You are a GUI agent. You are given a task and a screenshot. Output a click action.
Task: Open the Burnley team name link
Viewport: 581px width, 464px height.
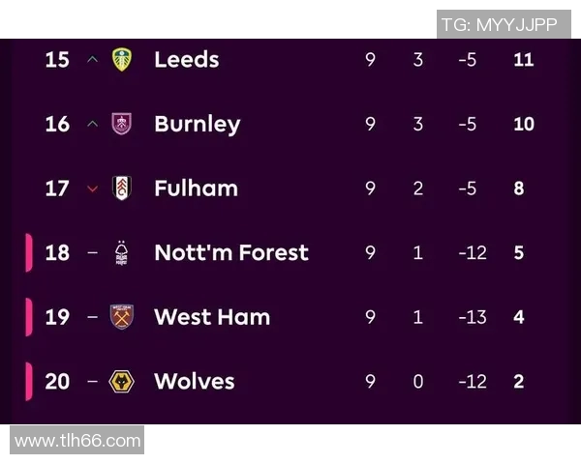(x=197, y=124)
